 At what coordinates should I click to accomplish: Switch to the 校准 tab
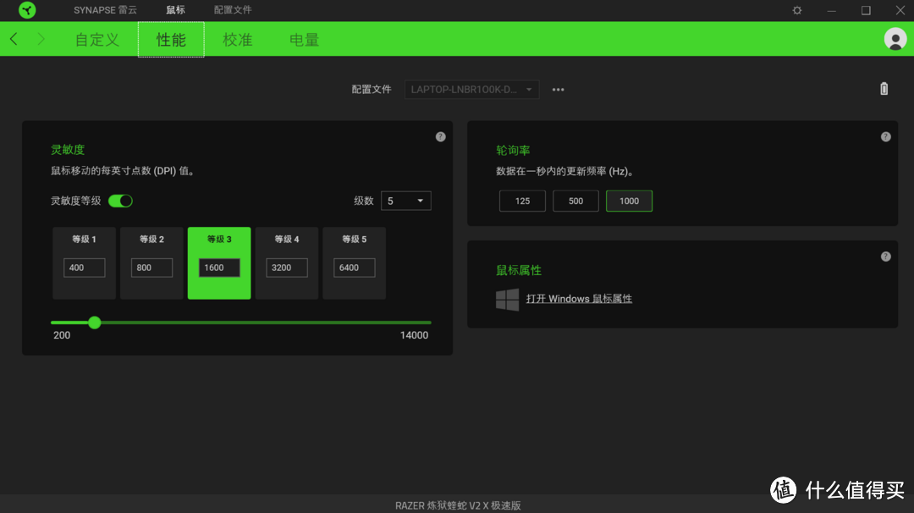237,40
